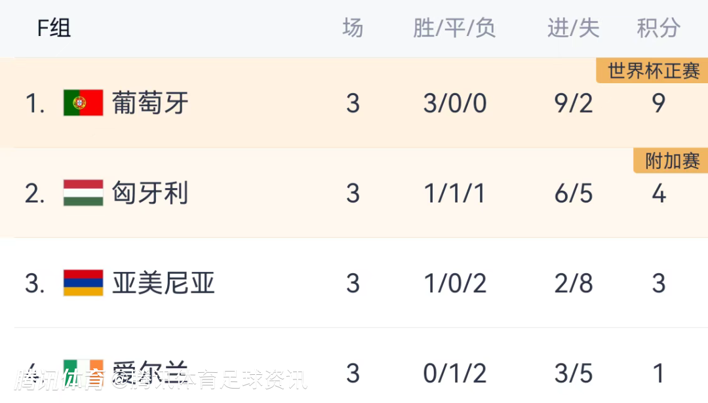Click the F组 group header

[54, 28]
